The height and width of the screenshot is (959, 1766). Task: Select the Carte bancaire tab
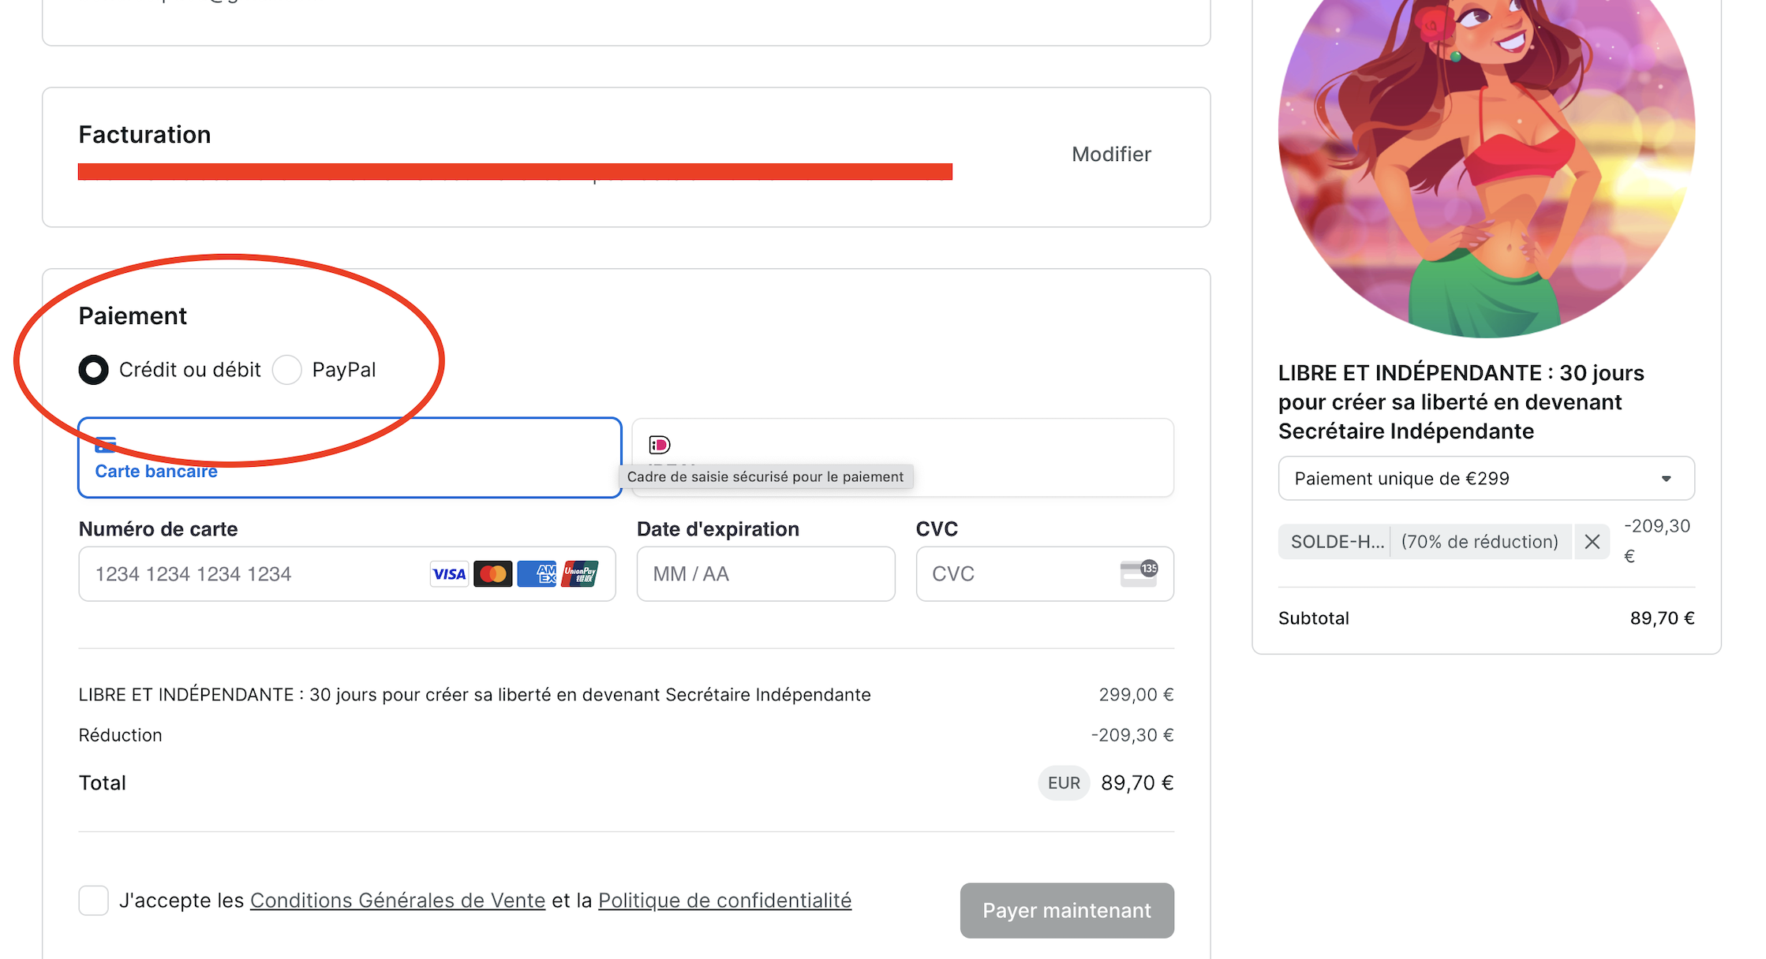pyautogui.click(x=350, y=457)
